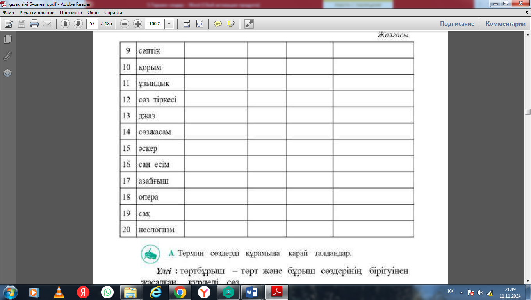Open the second Yandex browser taskbar icon

[204, 292]
